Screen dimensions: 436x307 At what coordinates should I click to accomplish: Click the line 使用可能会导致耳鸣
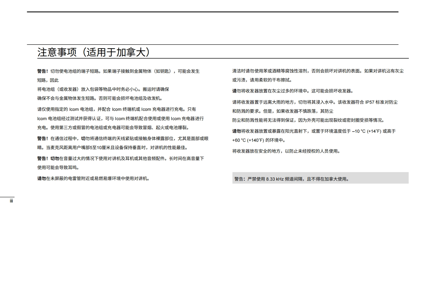coord(58,168)
